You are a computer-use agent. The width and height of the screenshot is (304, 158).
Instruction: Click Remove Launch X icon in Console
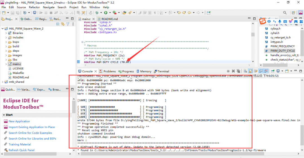pyautogui.click(x=234, y=71)
